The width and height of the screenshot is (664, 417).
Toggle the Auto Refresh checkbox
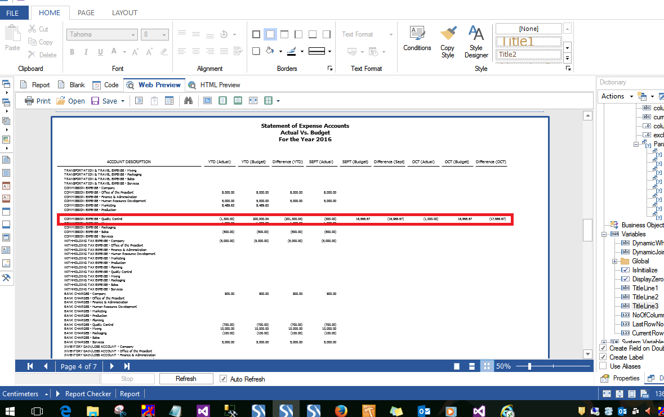[223, 379]
